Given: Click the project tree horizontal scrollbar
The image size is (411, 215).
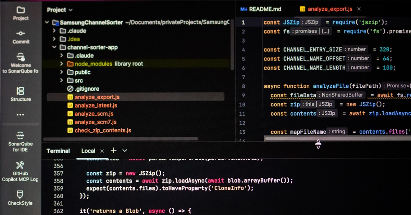Looking at the screenshot, I should point(120,139).
